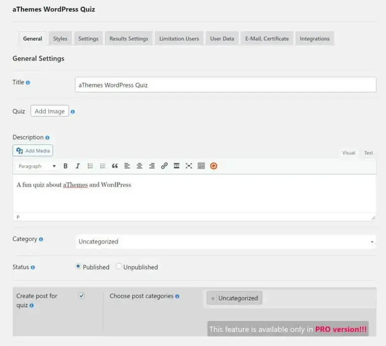Open the Integrations tab
The width and height of the screenshot is (386, 346).
point(314,39)
